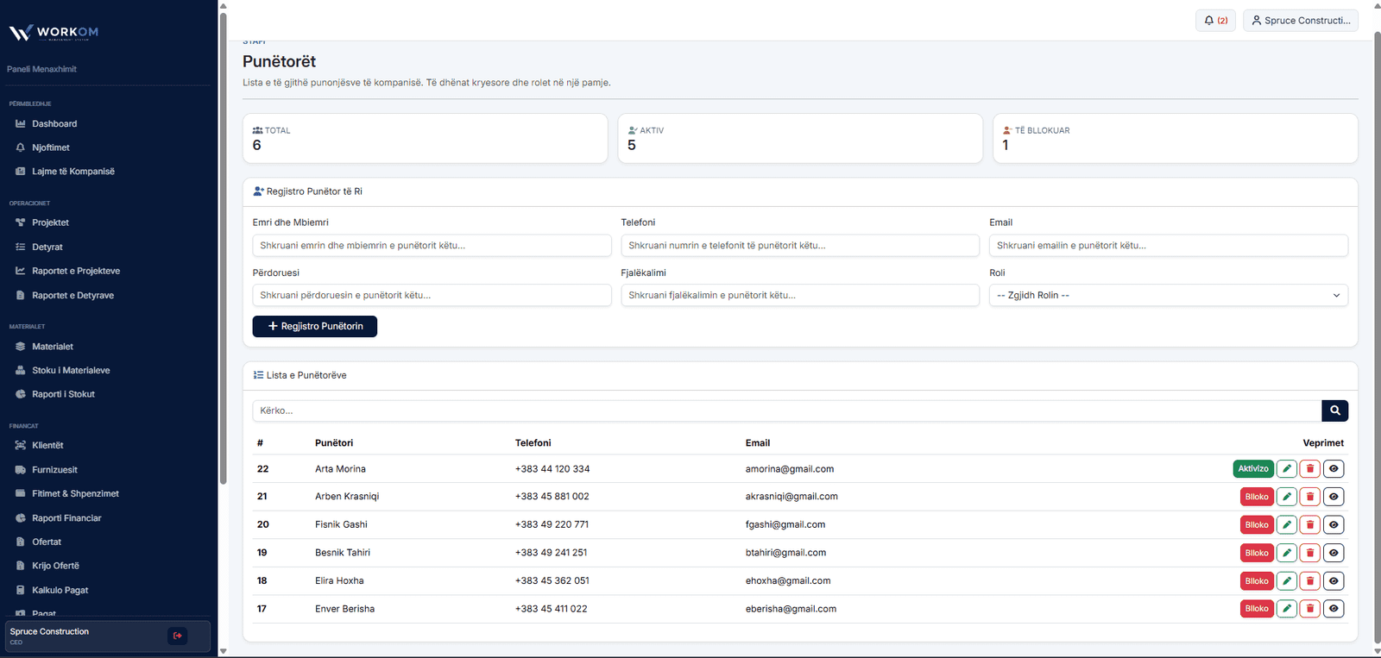The height and width of the screenshot is (658, 1381).
Task: Click the WORKOM logo
Action: [x=54, y=33]
